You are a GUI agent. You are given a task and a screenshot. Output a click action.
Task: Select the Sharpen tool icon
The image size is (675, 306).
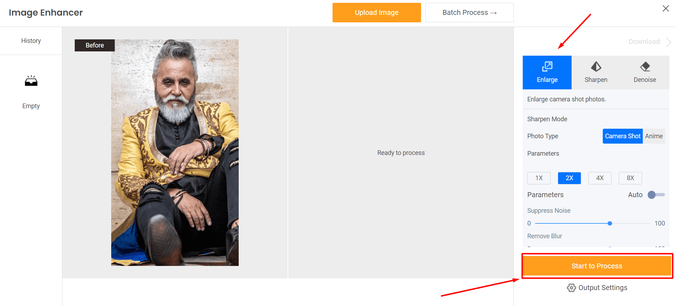pos(596,67)
